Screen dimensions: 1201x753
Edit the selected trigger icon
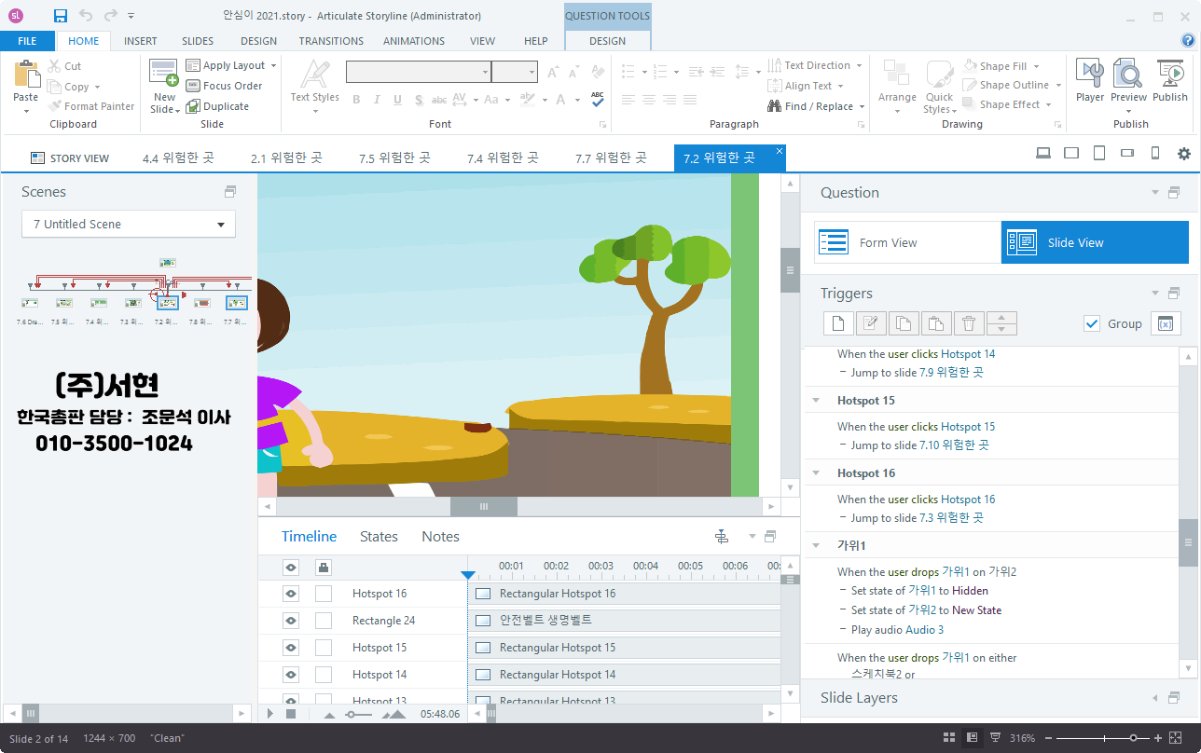point(871,323)
